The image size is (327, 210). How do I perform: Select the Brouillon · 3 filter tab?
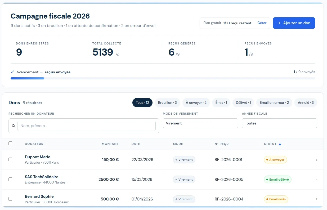[x=167, y=102]
